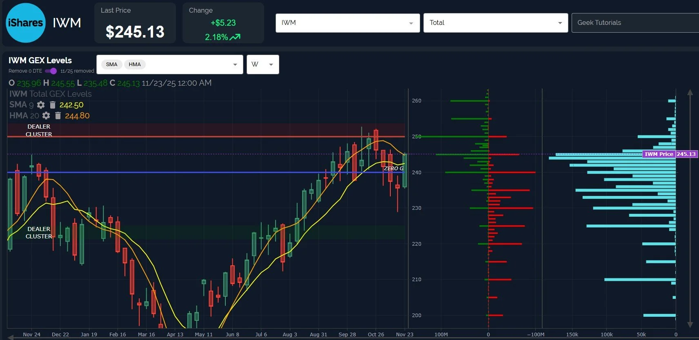699x340 pixels.
Task: Click the 100M GEX axis label
Action: (x=441, y=334)
